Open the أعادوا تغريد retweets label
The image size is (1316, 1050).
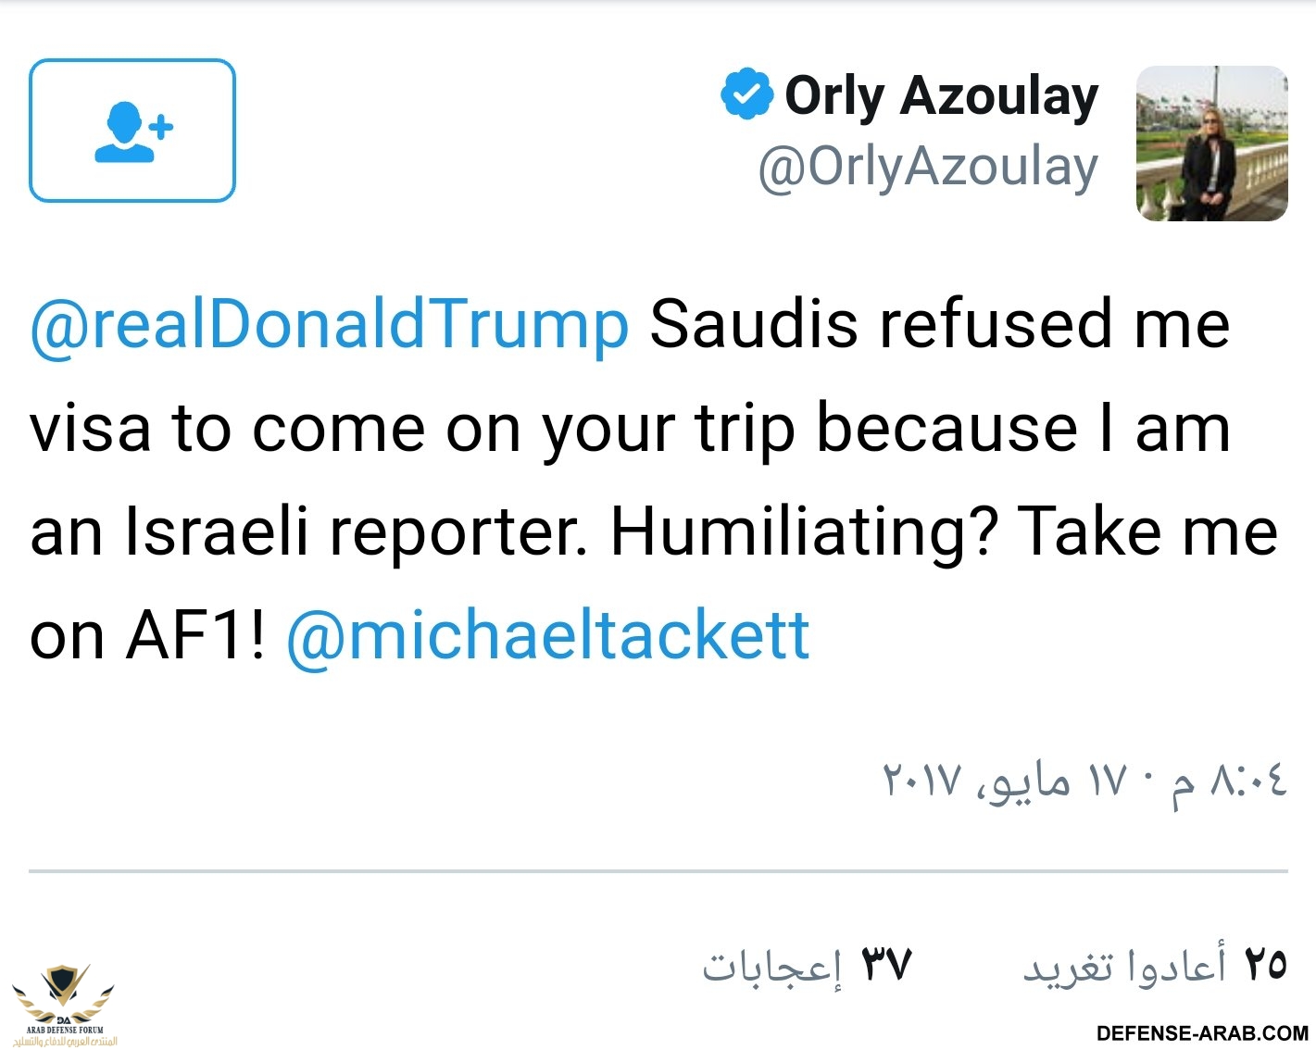tap(1124, 967)
